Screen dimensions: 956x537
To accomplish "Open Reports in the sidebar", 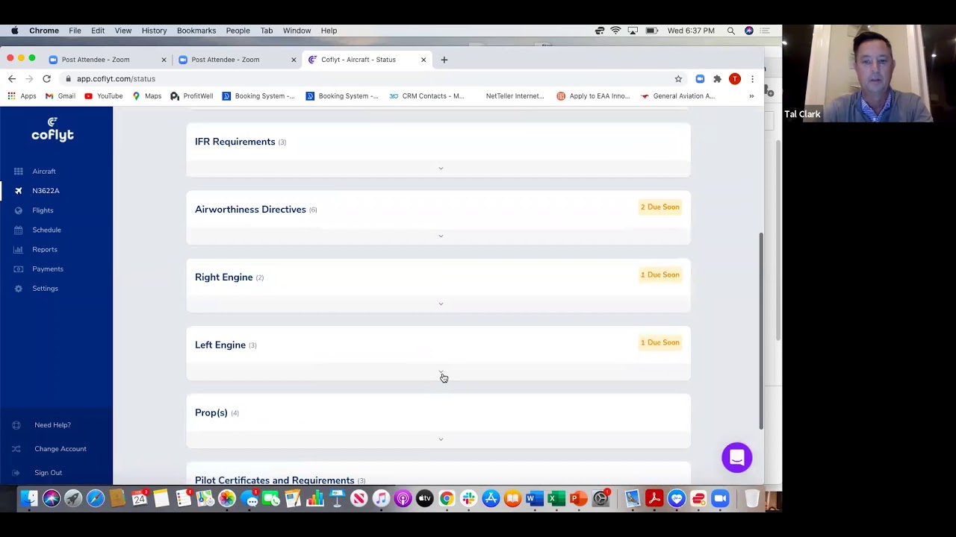I will click(x=44, y=249).
